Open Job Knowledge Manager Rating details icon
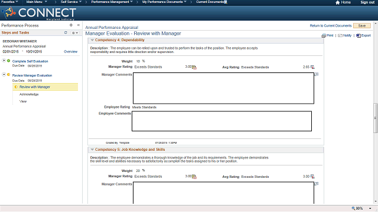Viewport: 378px width, 212px height. (x=194, y=177)
